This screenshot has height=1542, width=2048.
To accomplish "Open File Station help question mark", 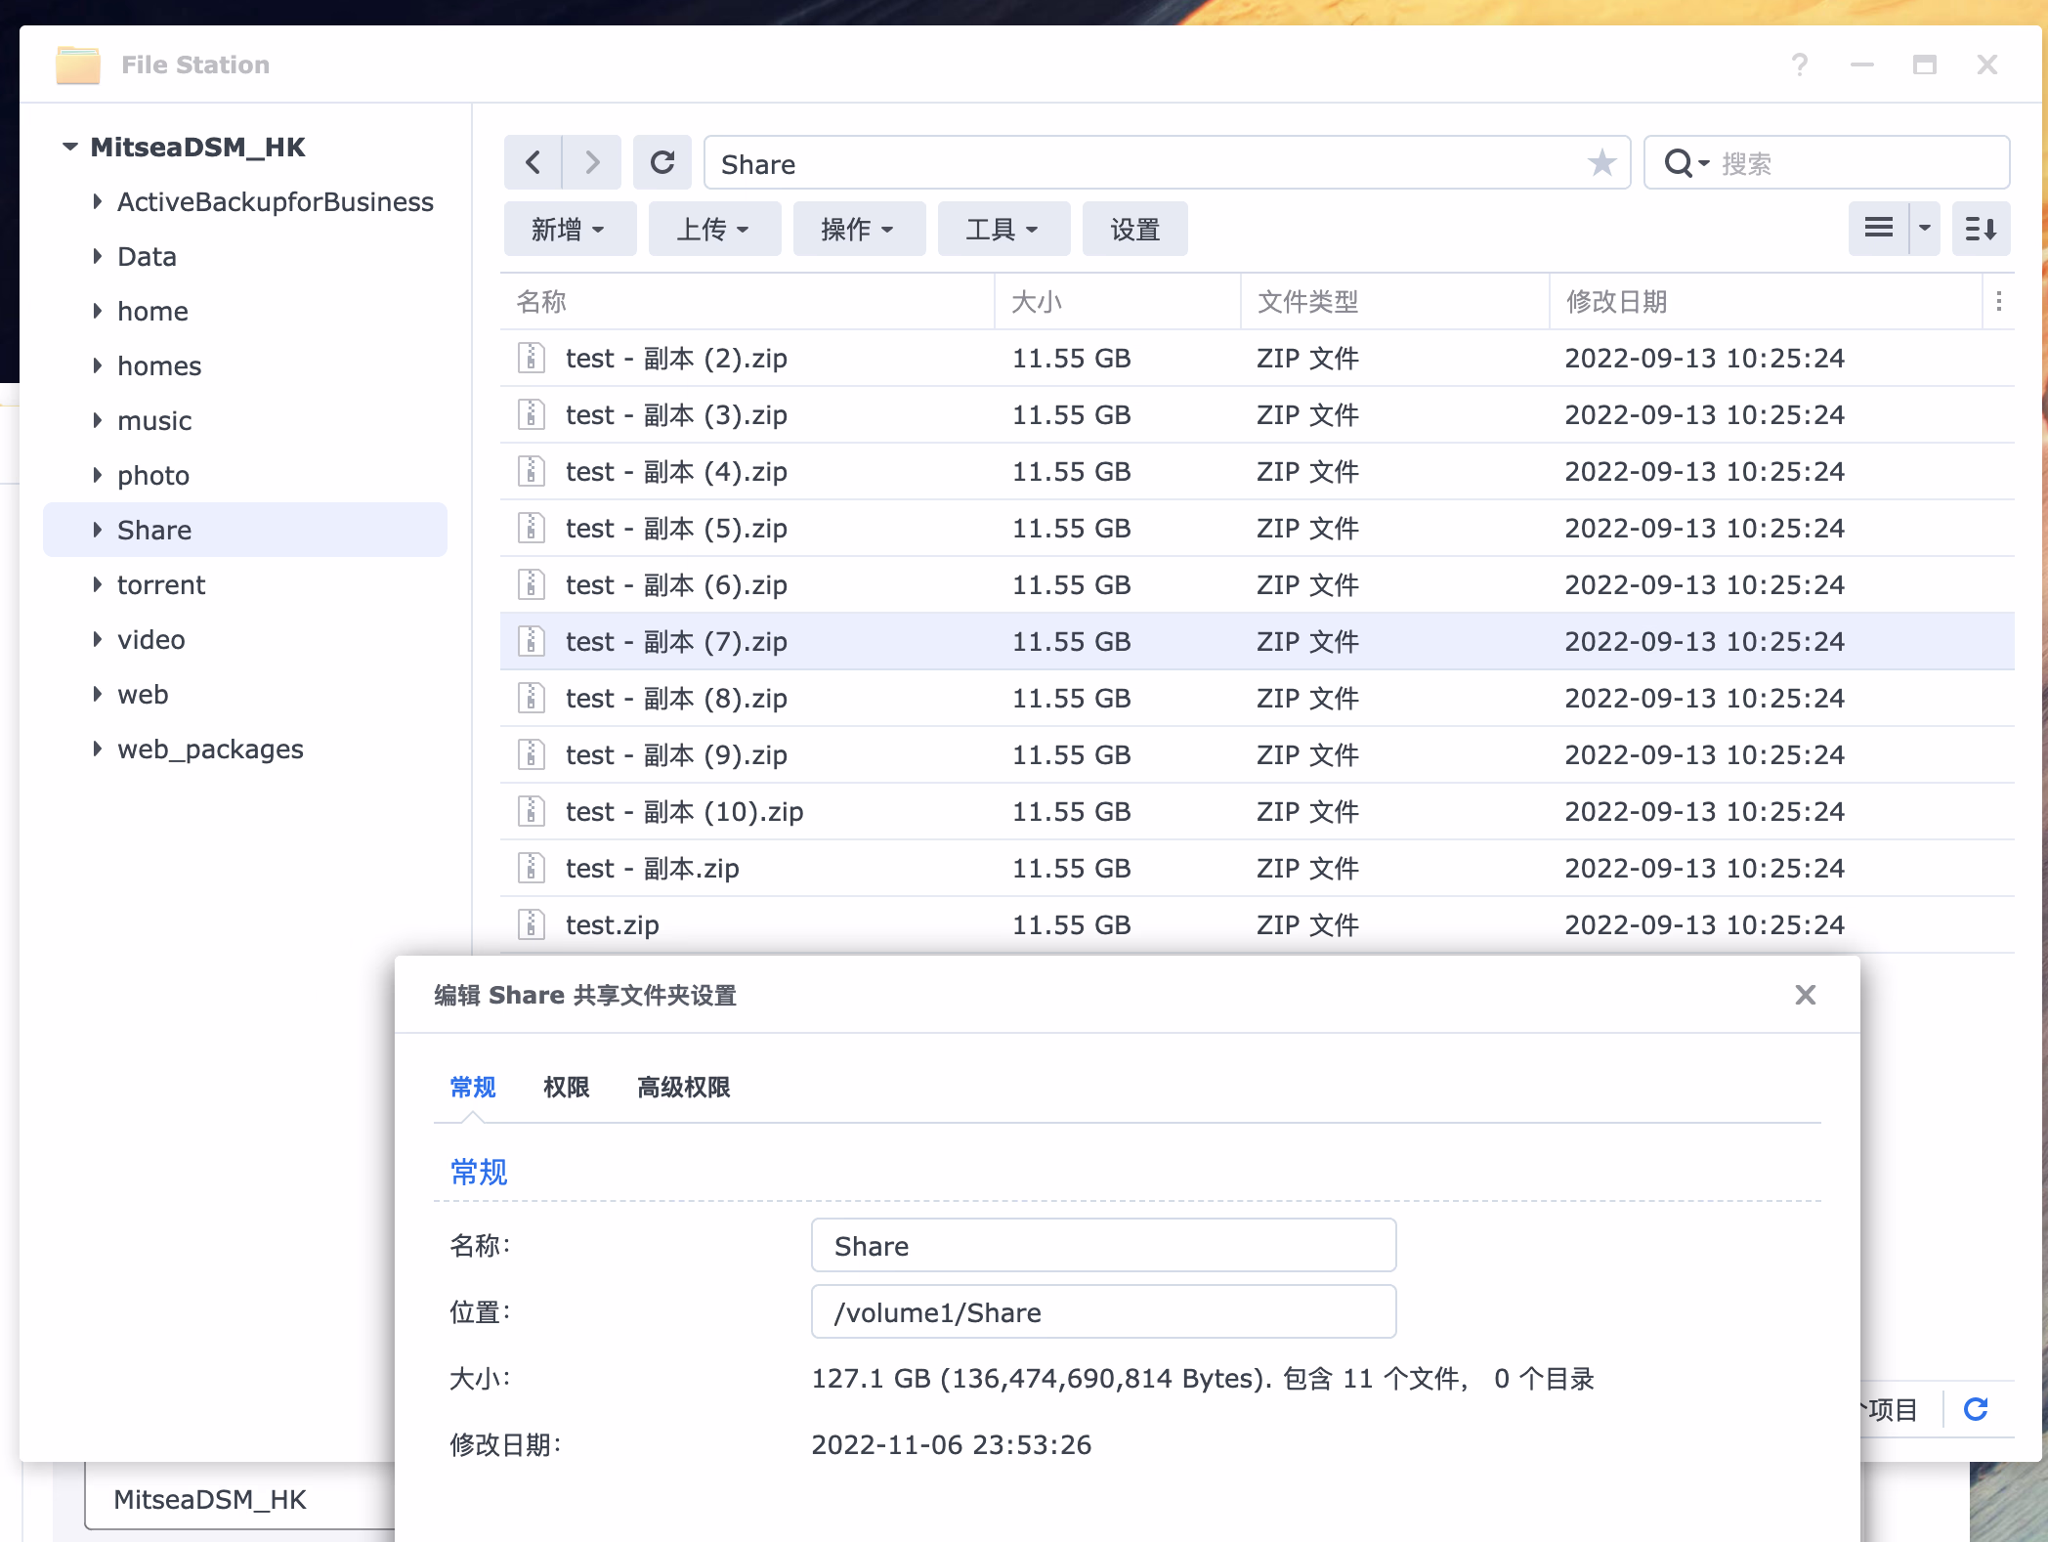I will click(1800, 65).
